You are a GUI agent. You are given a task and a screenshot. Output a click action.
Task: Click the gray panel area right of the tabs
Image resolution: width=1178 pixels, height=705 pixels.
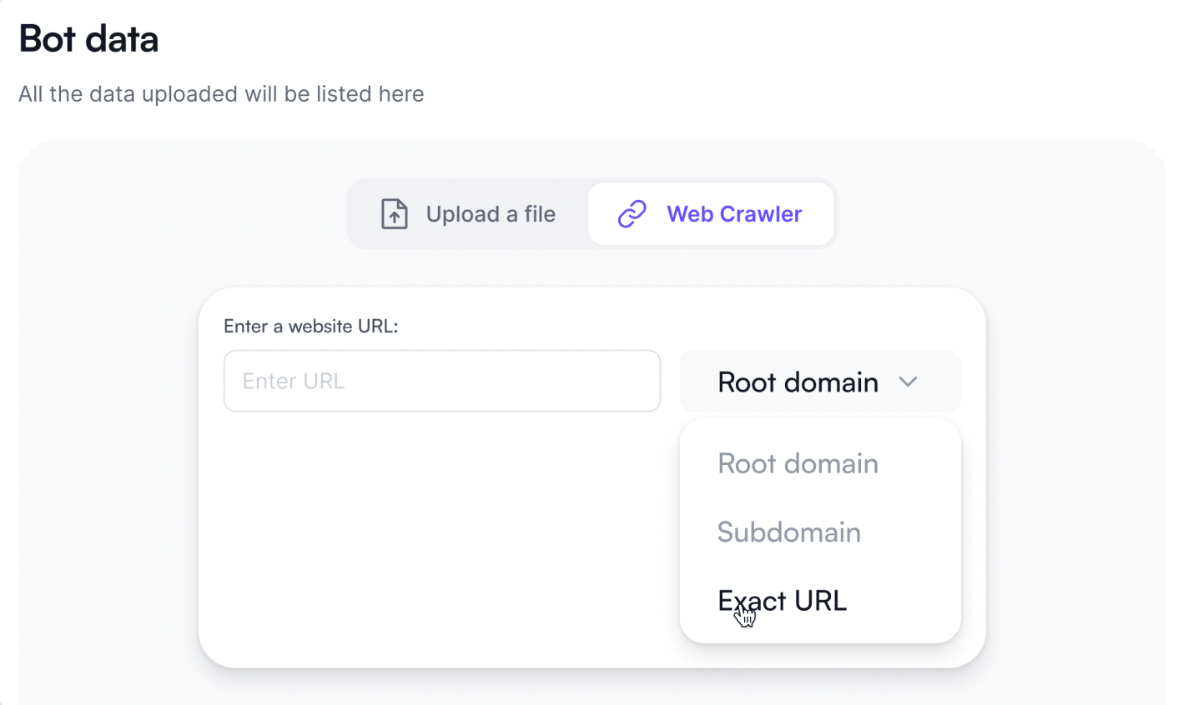tap(1001, 214)
